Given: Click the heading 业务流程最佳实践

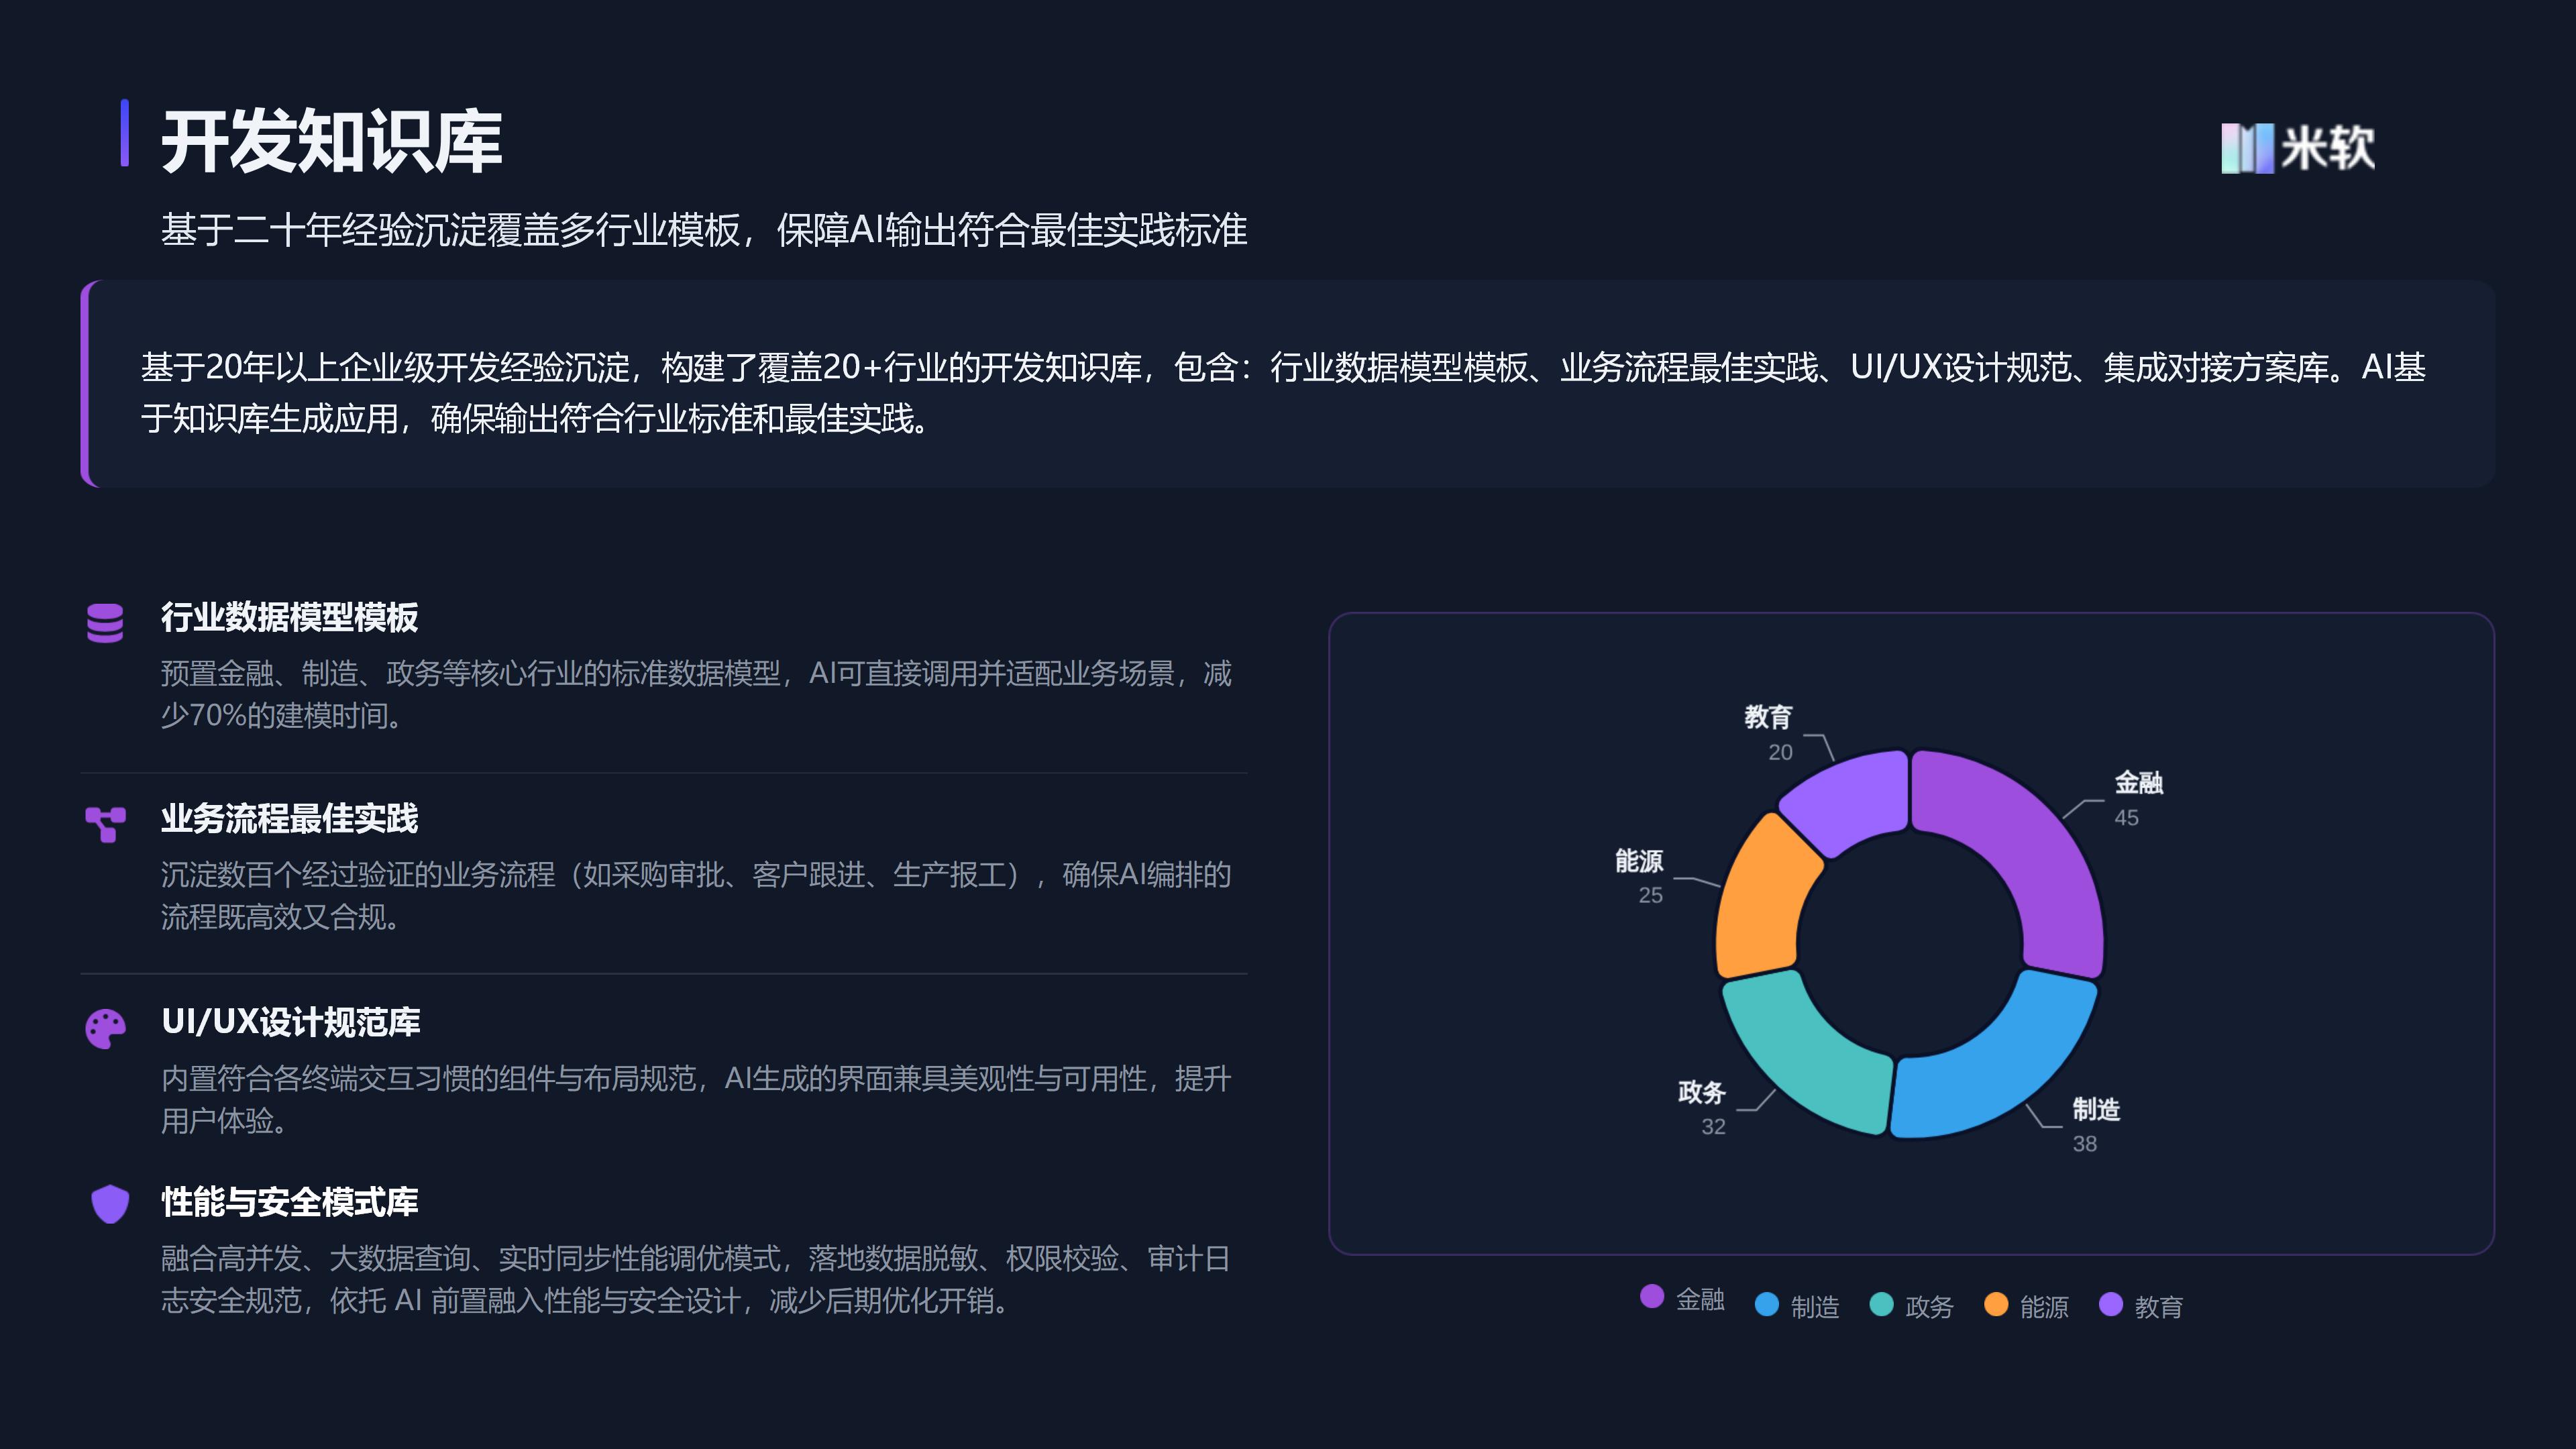Looking at the screenshot, I should pyautogui.click(x=290, y=819).
